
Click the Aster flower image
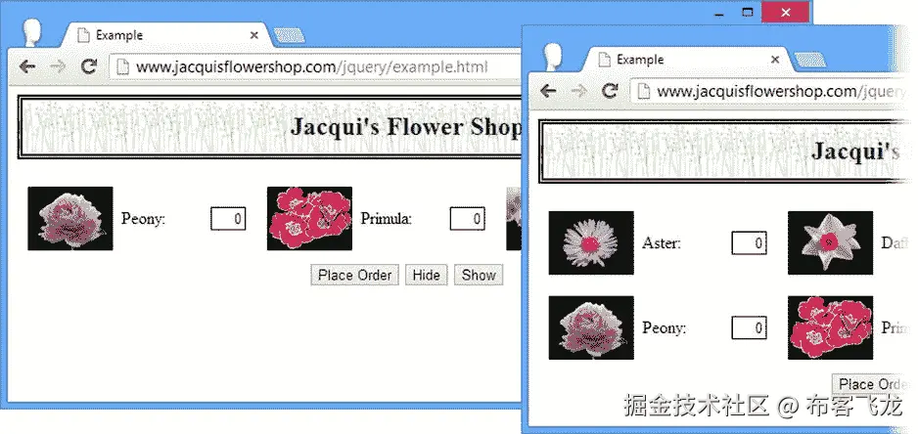591,242
